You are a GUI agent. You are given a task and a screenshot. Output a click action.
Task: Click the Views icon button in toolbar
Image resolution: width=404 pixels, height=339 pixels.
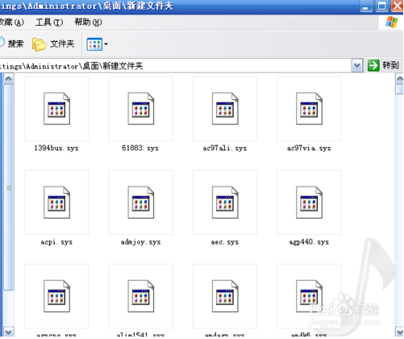[x=94, y=44]
